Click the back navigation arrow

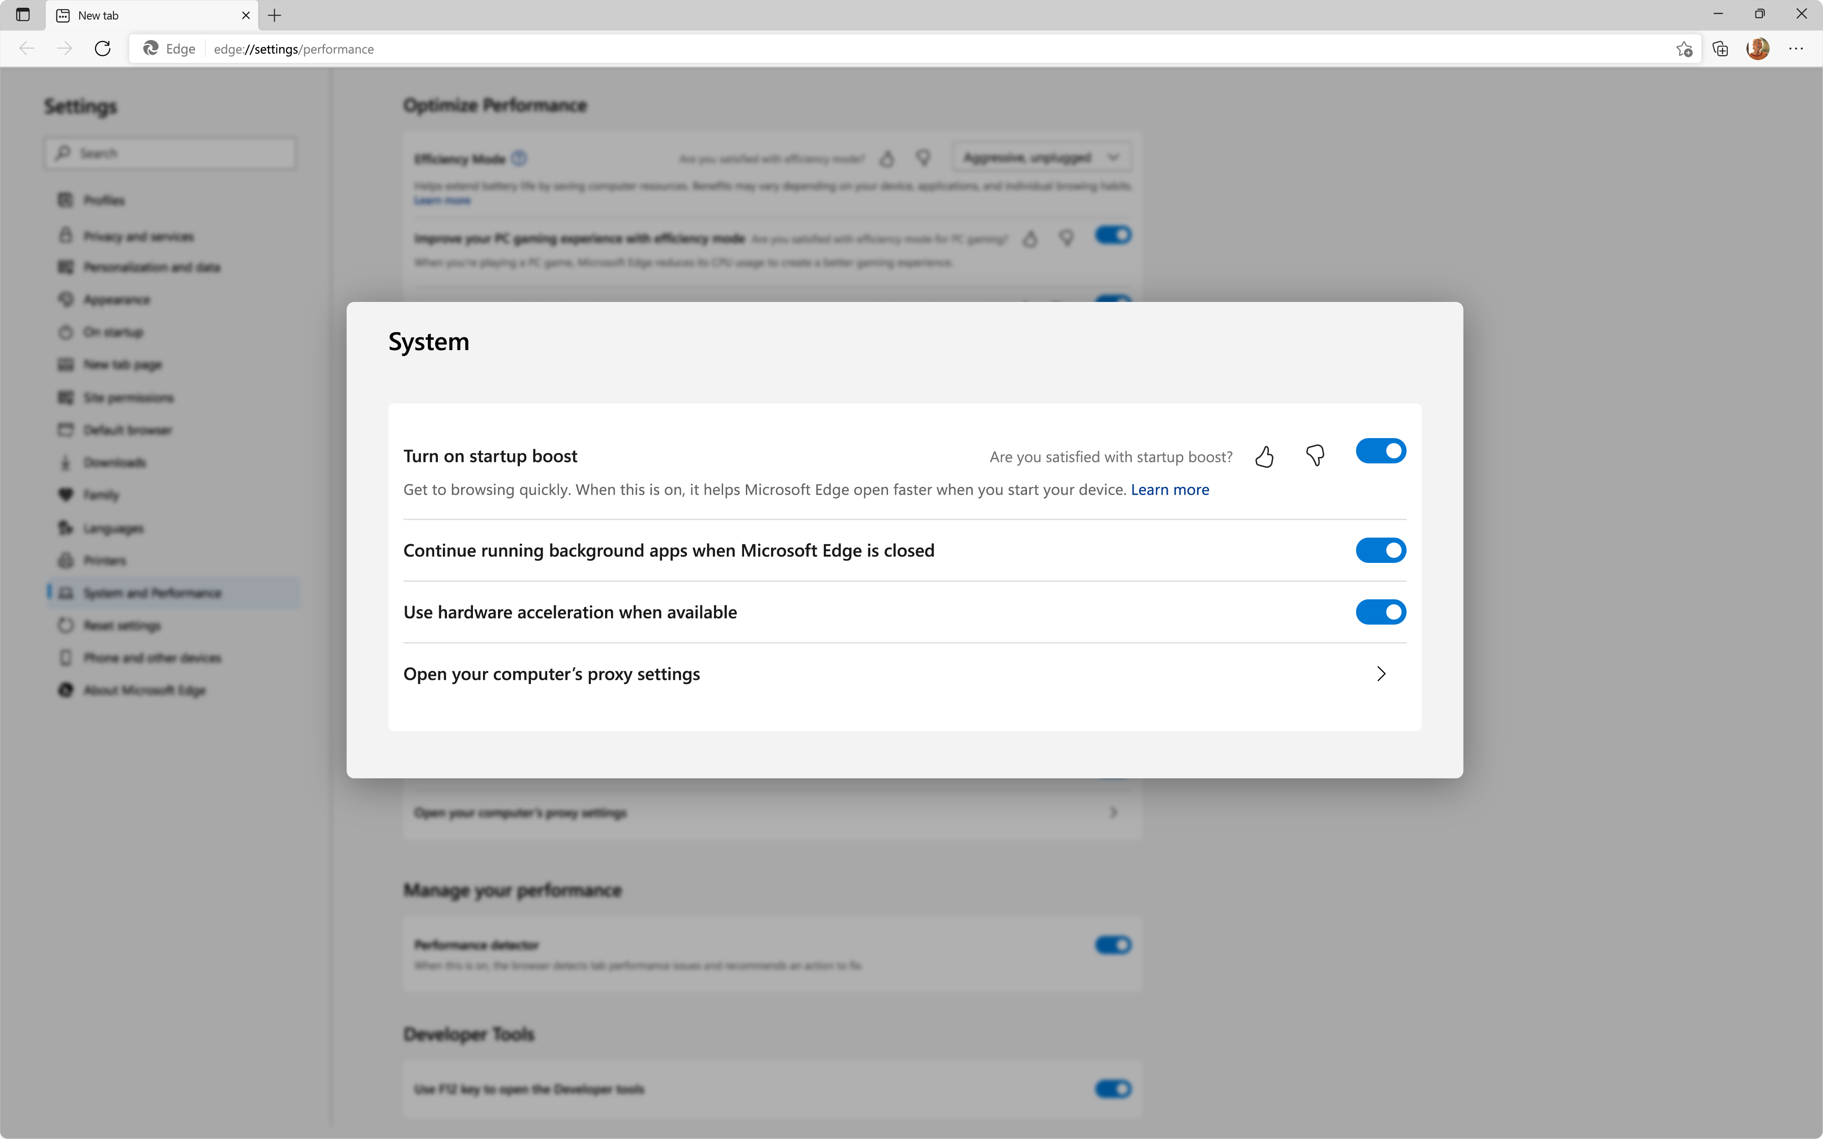(26, 48)
